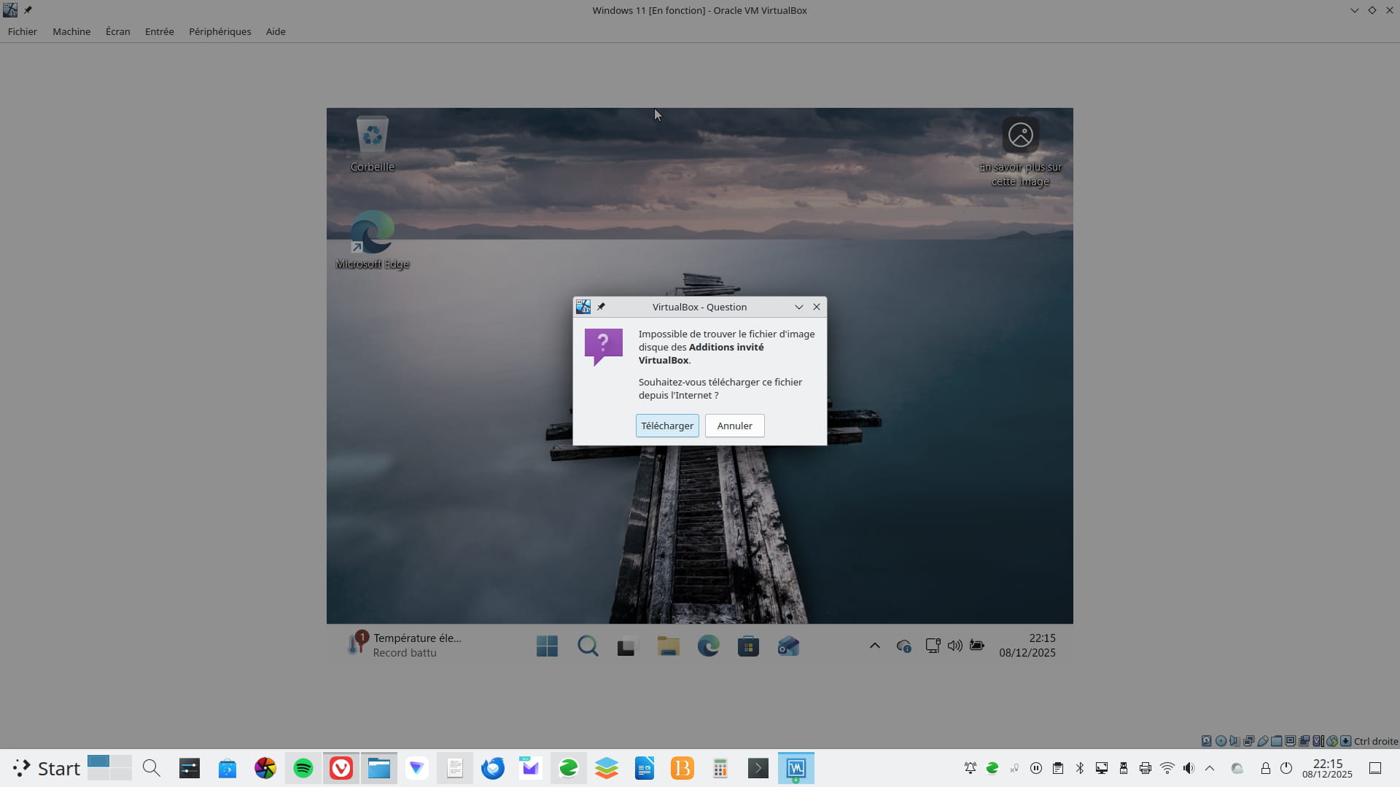Click the Télécharger button in dialog
The image size is (1400, 787).
pos(666,426)
